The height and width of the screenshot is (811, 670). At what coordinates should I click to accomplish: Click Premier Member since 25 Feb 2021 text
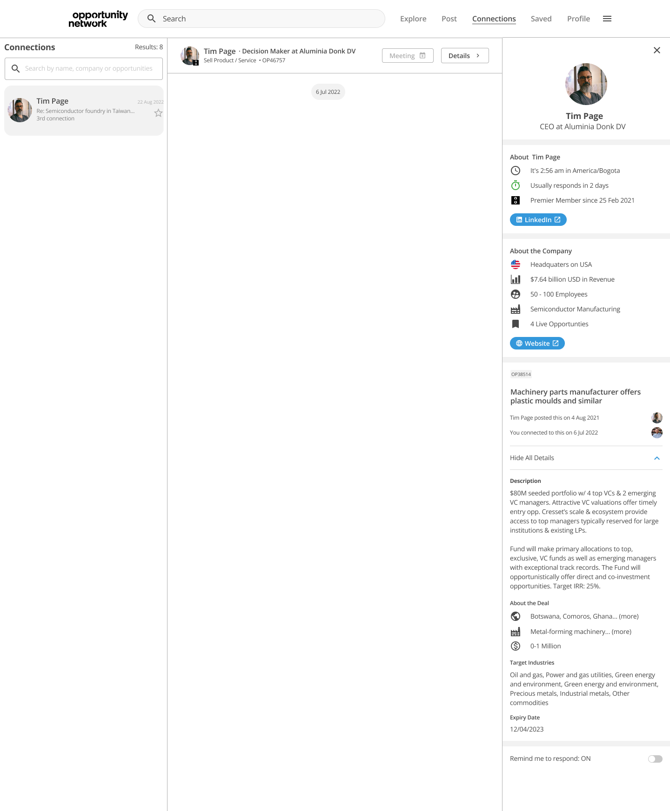click(x=583, y=200)
